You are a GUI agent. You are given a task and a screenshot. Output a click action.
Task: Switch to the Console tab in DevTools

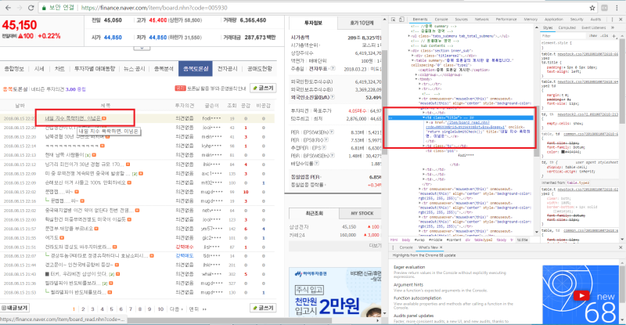point(441,20)
